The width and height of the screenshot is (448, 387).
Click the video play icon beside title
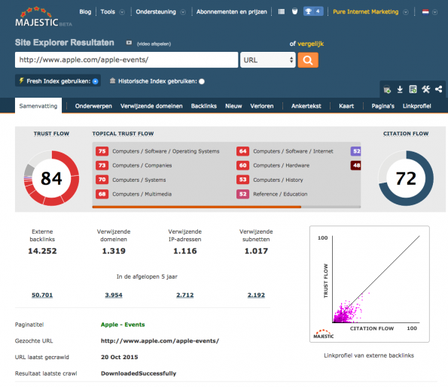[x=130, y=43]
